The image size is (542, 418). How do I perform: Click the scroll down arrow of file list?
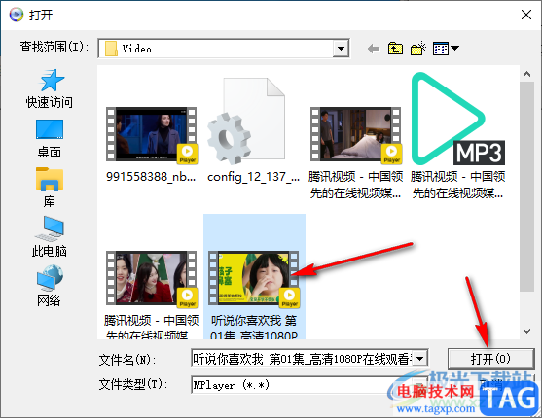coord(526,331)
